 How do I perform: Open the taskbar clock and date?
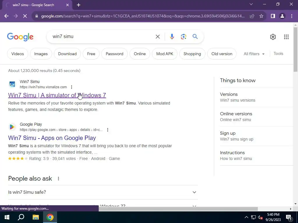[x=273, y=217]
